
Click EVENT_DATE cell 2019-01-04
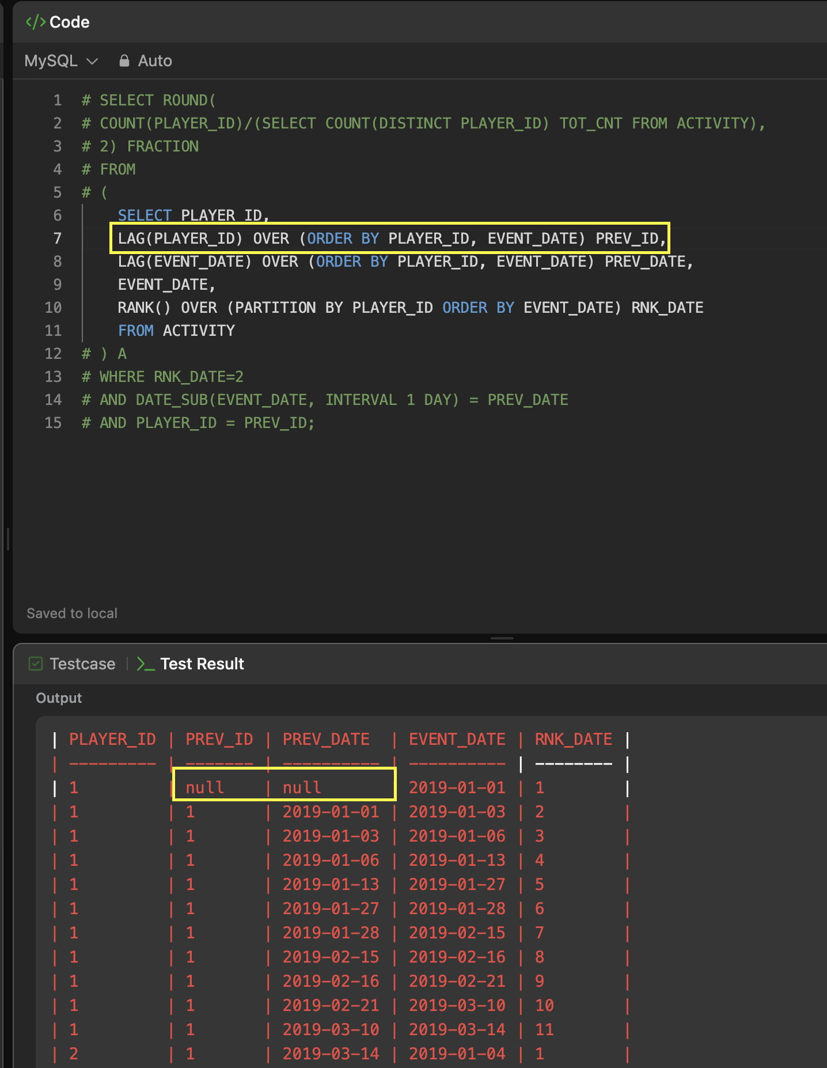click(x=457, y=1054)
